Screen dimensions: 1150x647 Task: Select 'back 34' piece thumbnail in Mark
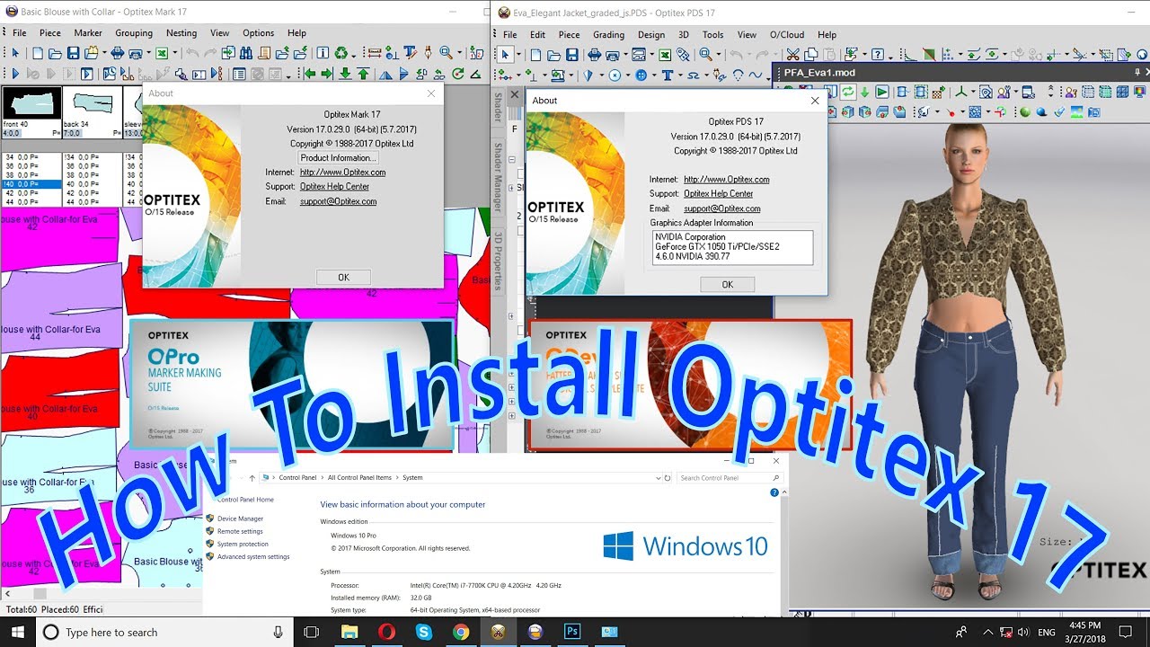click(93, 111)
